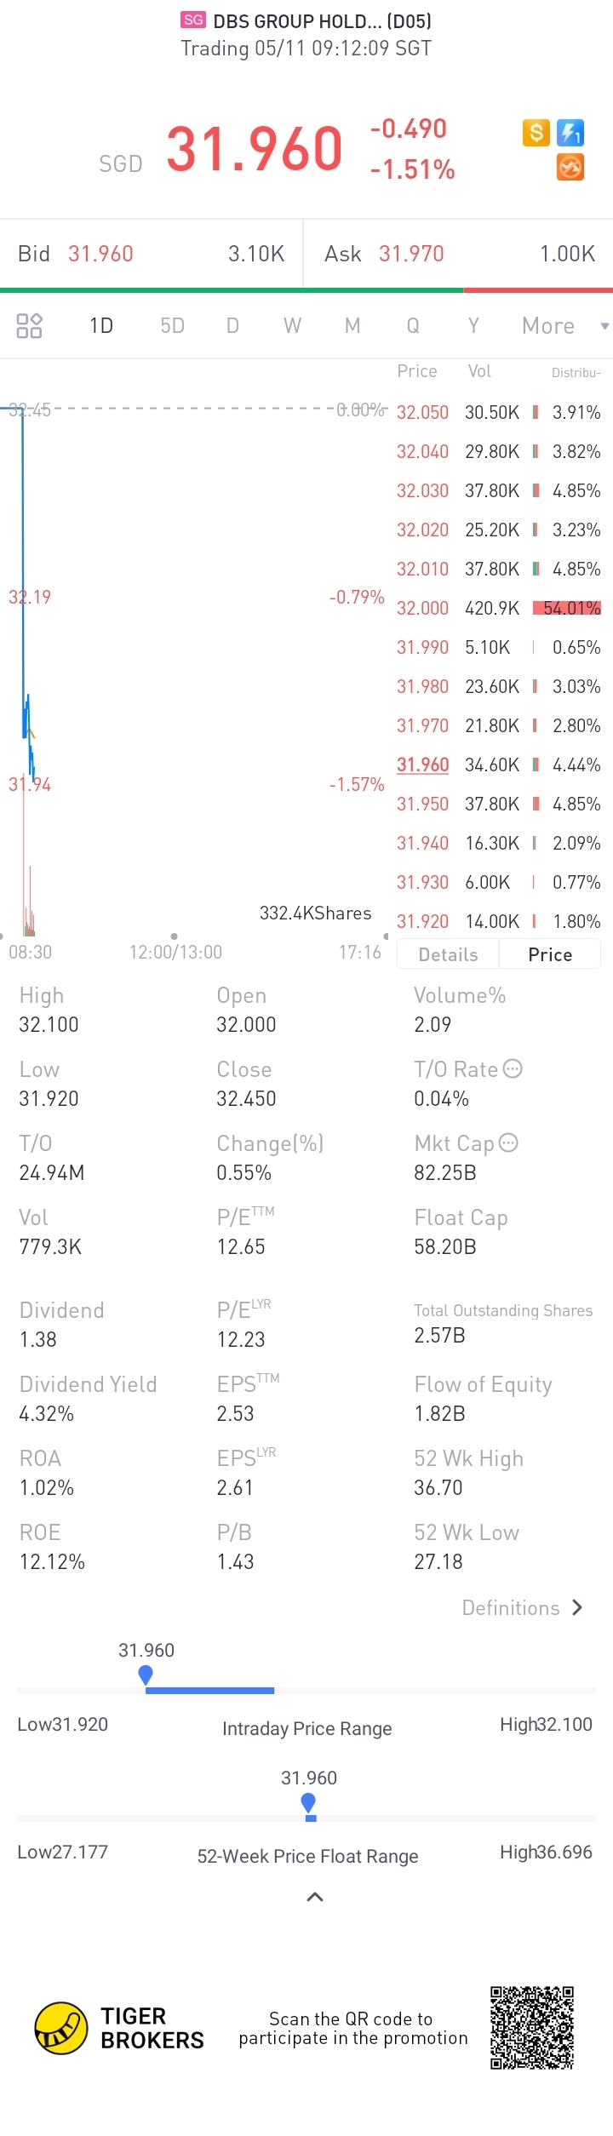Select the 32.000 price row
This screenshot has height=2136, width=613.
pyautogui.click(x=498, y=608)
